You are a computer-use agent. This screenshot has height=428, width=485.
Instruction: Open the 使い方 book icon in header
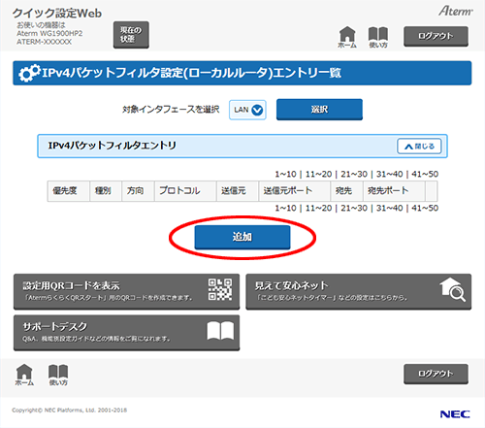click(x=378, y=37)
